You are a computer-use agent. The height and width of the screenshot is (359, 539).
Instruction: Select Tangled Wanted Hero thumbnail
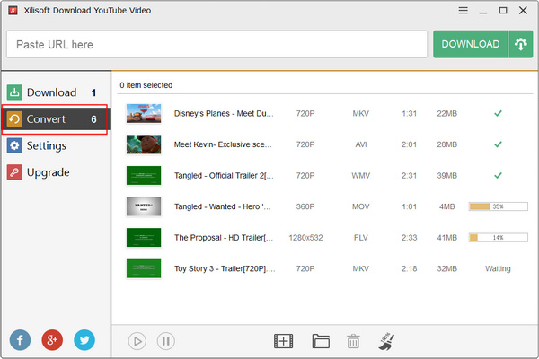pos(144,206)
